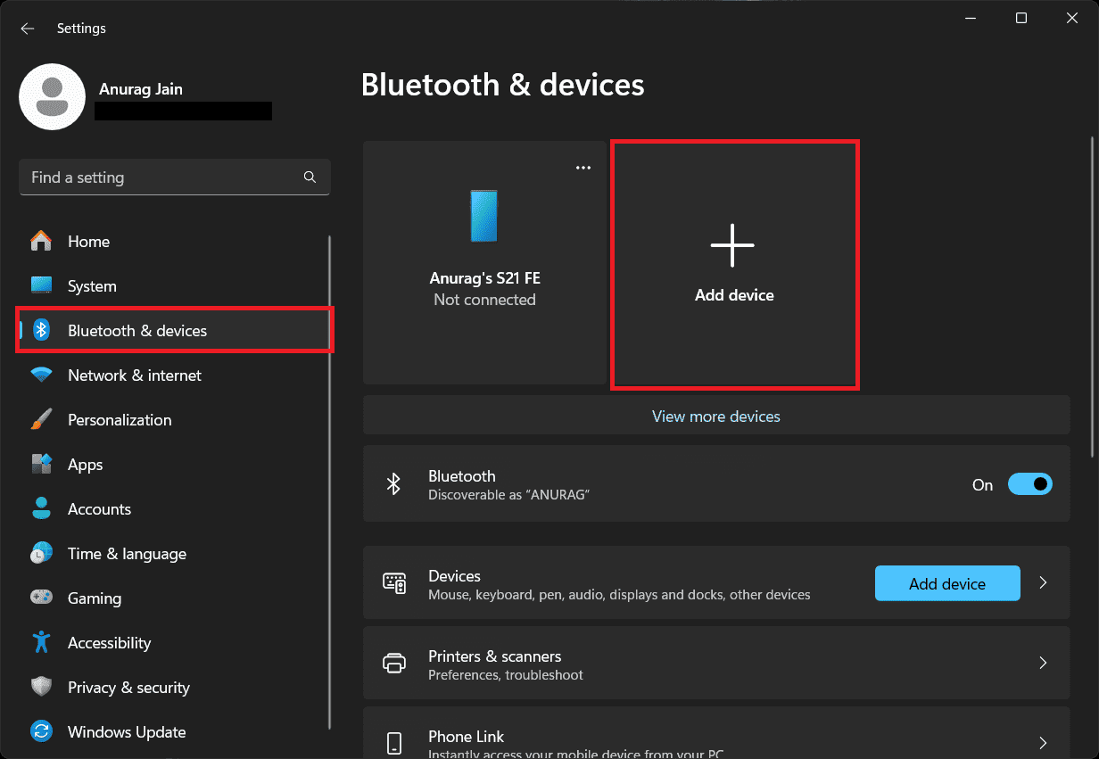The image size is (1099, 759).
Task: Open Network & internet settings
Action: click(x=135, y=375)
